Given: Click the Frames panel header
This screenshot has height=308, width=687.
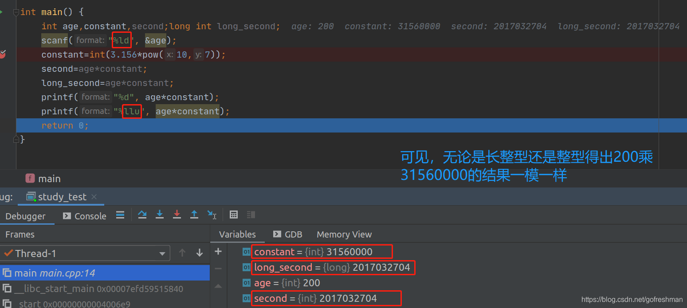Looking at the screenshot, I should (20, 234).
